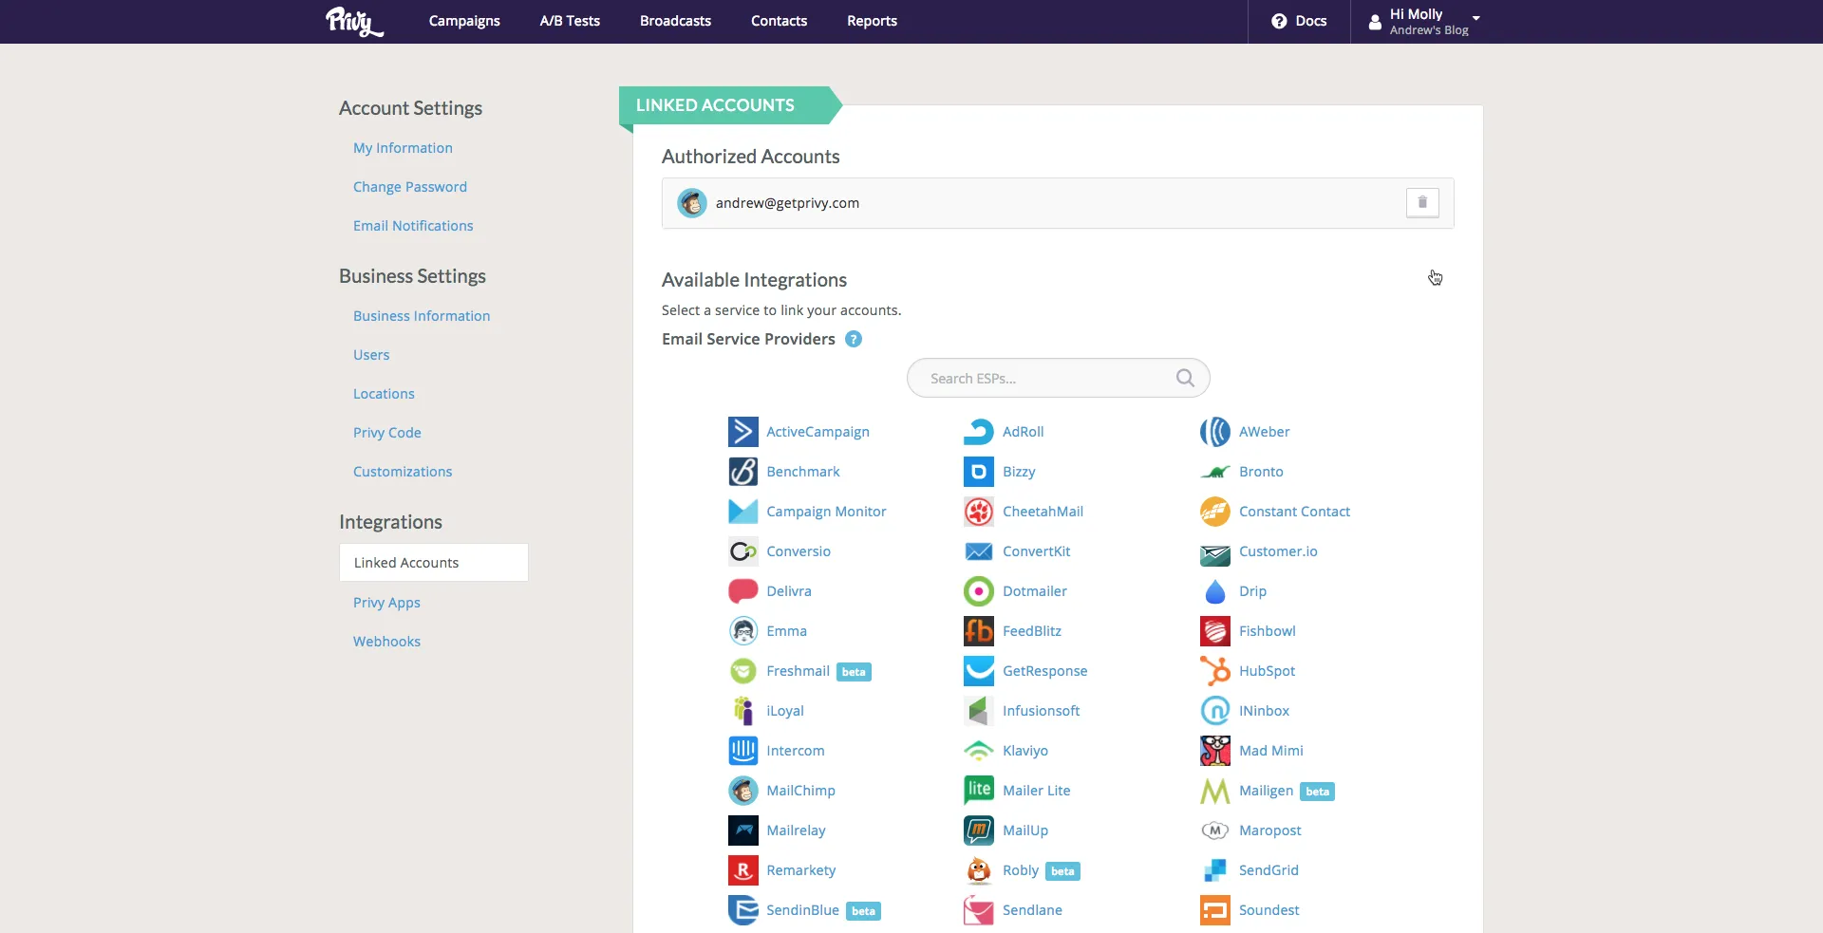Open the Hi Molly account dropdown

(x=1424, y=21)
